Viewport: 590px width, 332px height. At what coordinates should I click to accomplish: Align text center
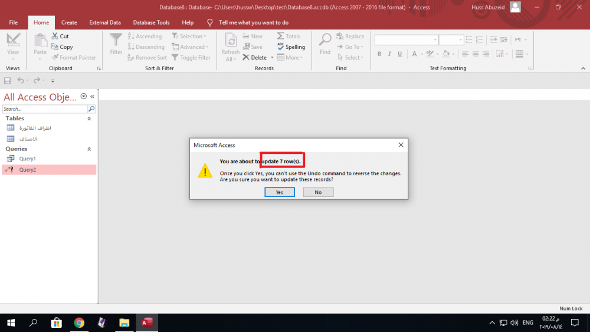click(x=476, y=54)
